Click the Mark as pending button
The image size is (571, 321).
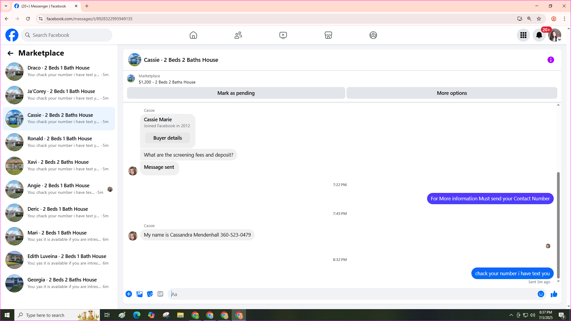[236, 93]
